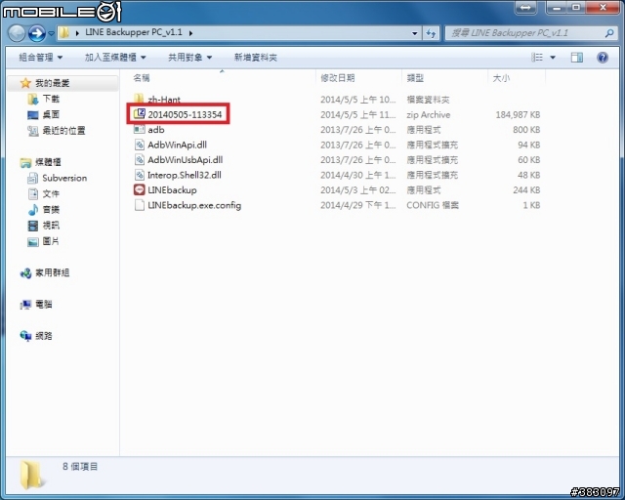
Task: Open the 組合管理 menu
Action: [41, 58]
